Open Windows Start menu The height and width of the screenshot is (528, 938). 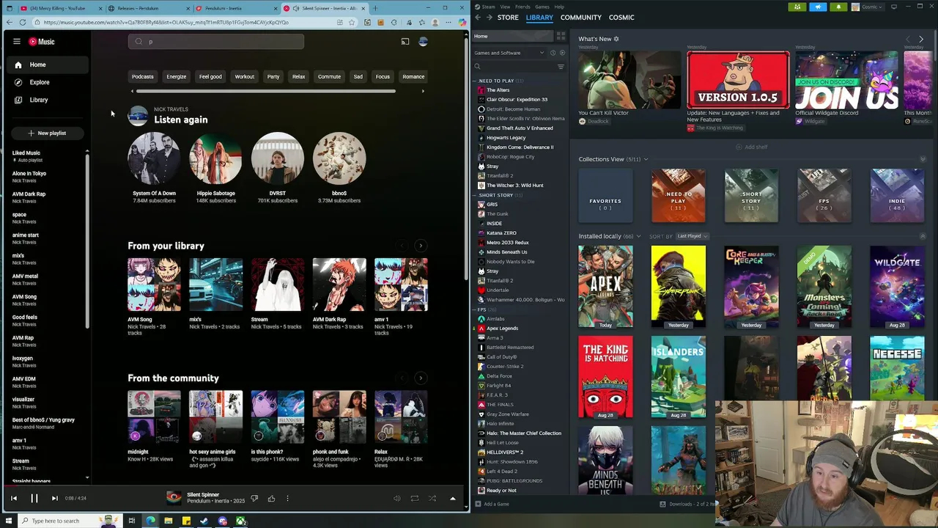(7, 521)
